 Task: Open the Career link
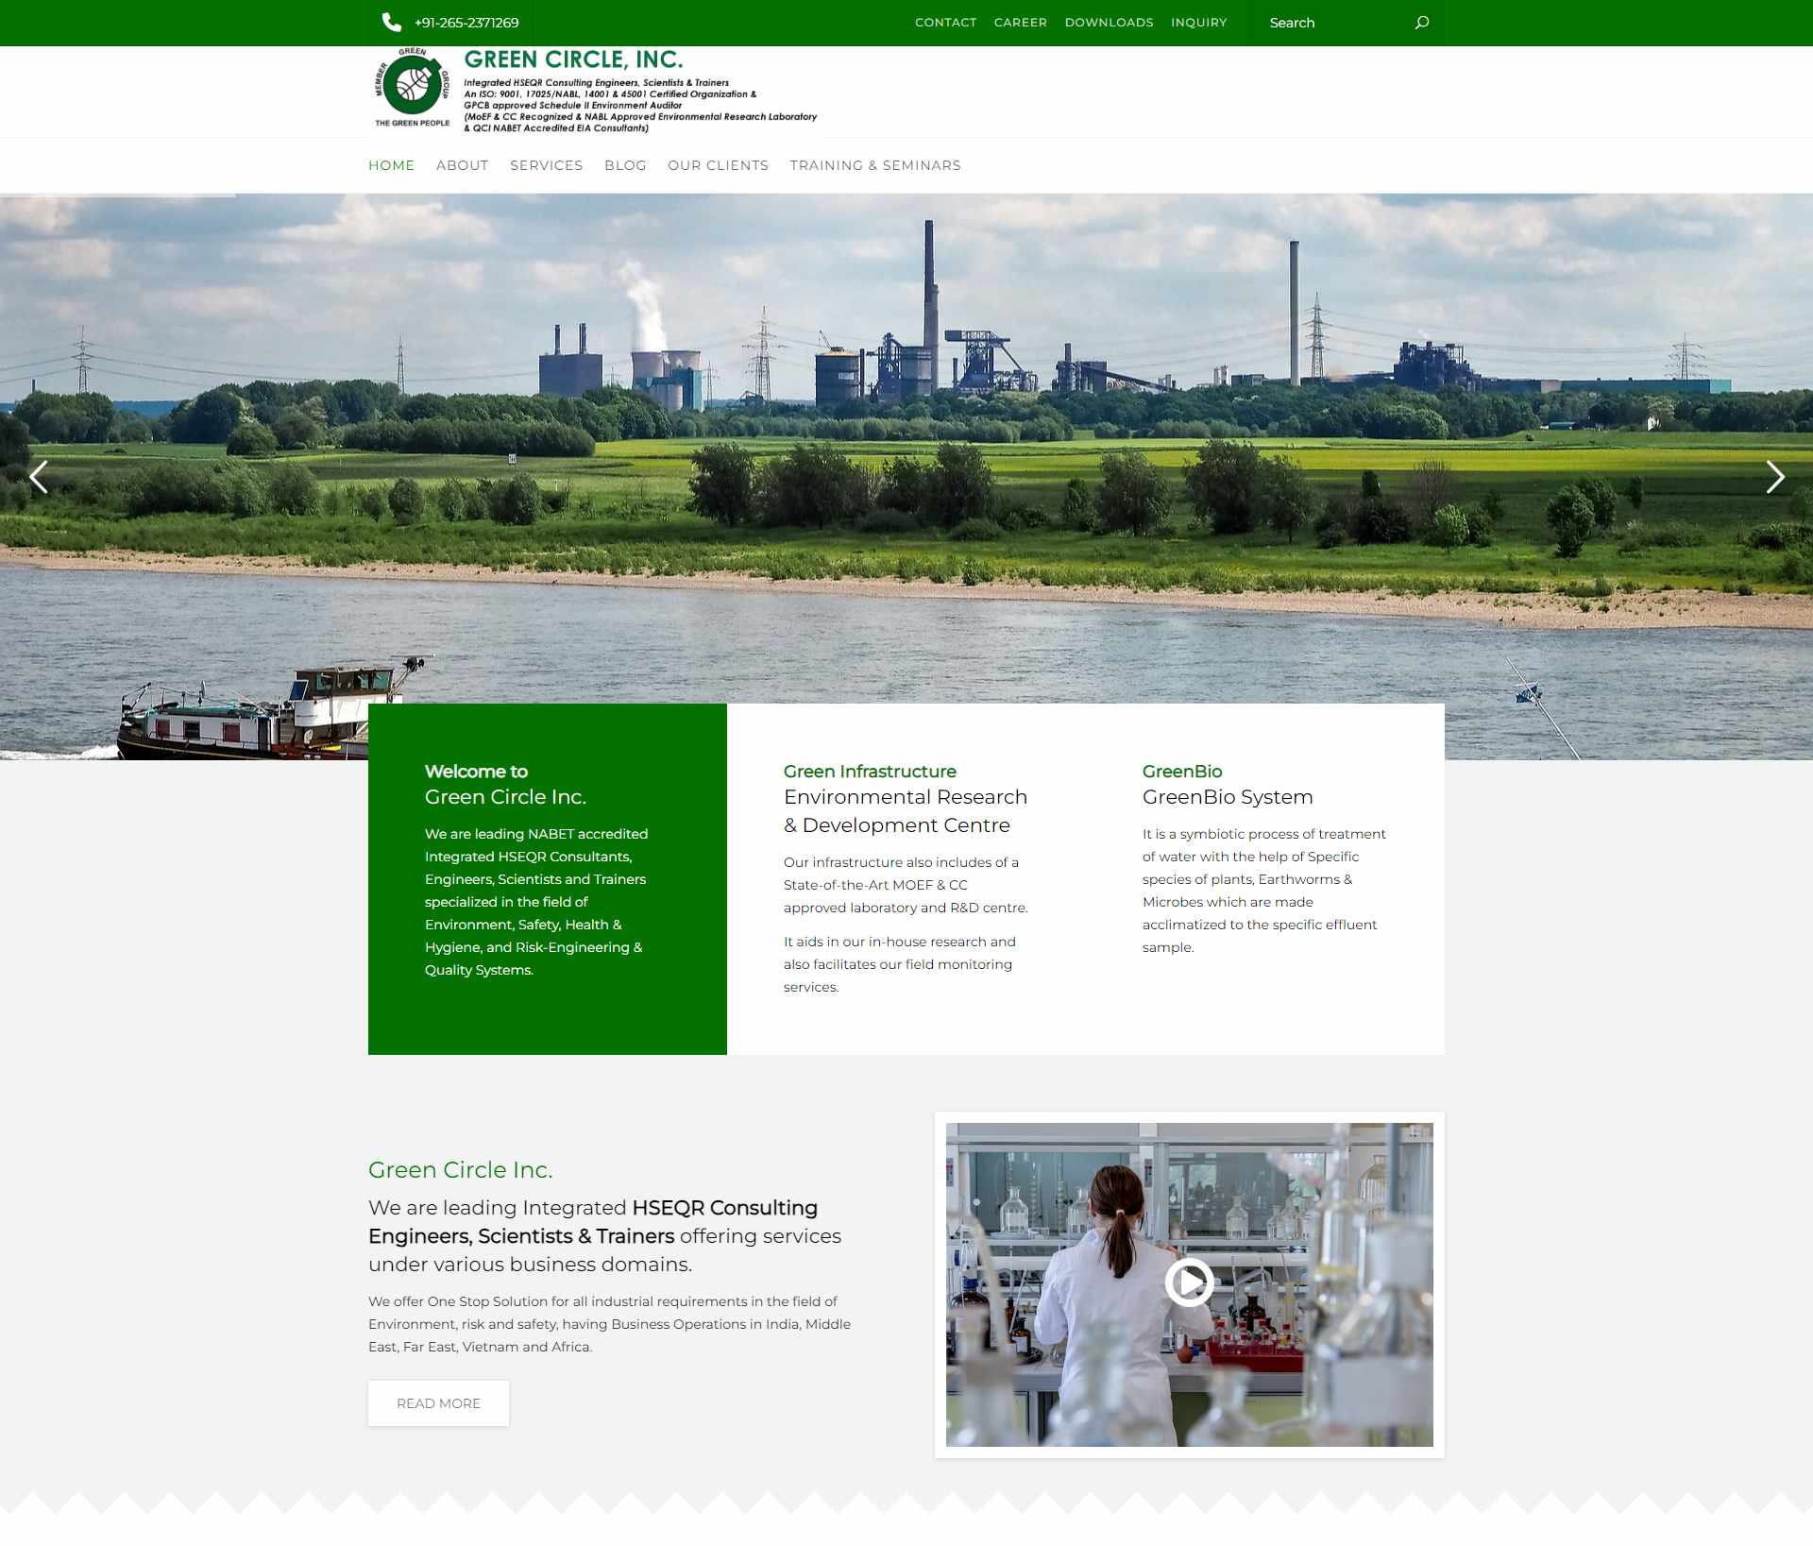point(1020,23)
